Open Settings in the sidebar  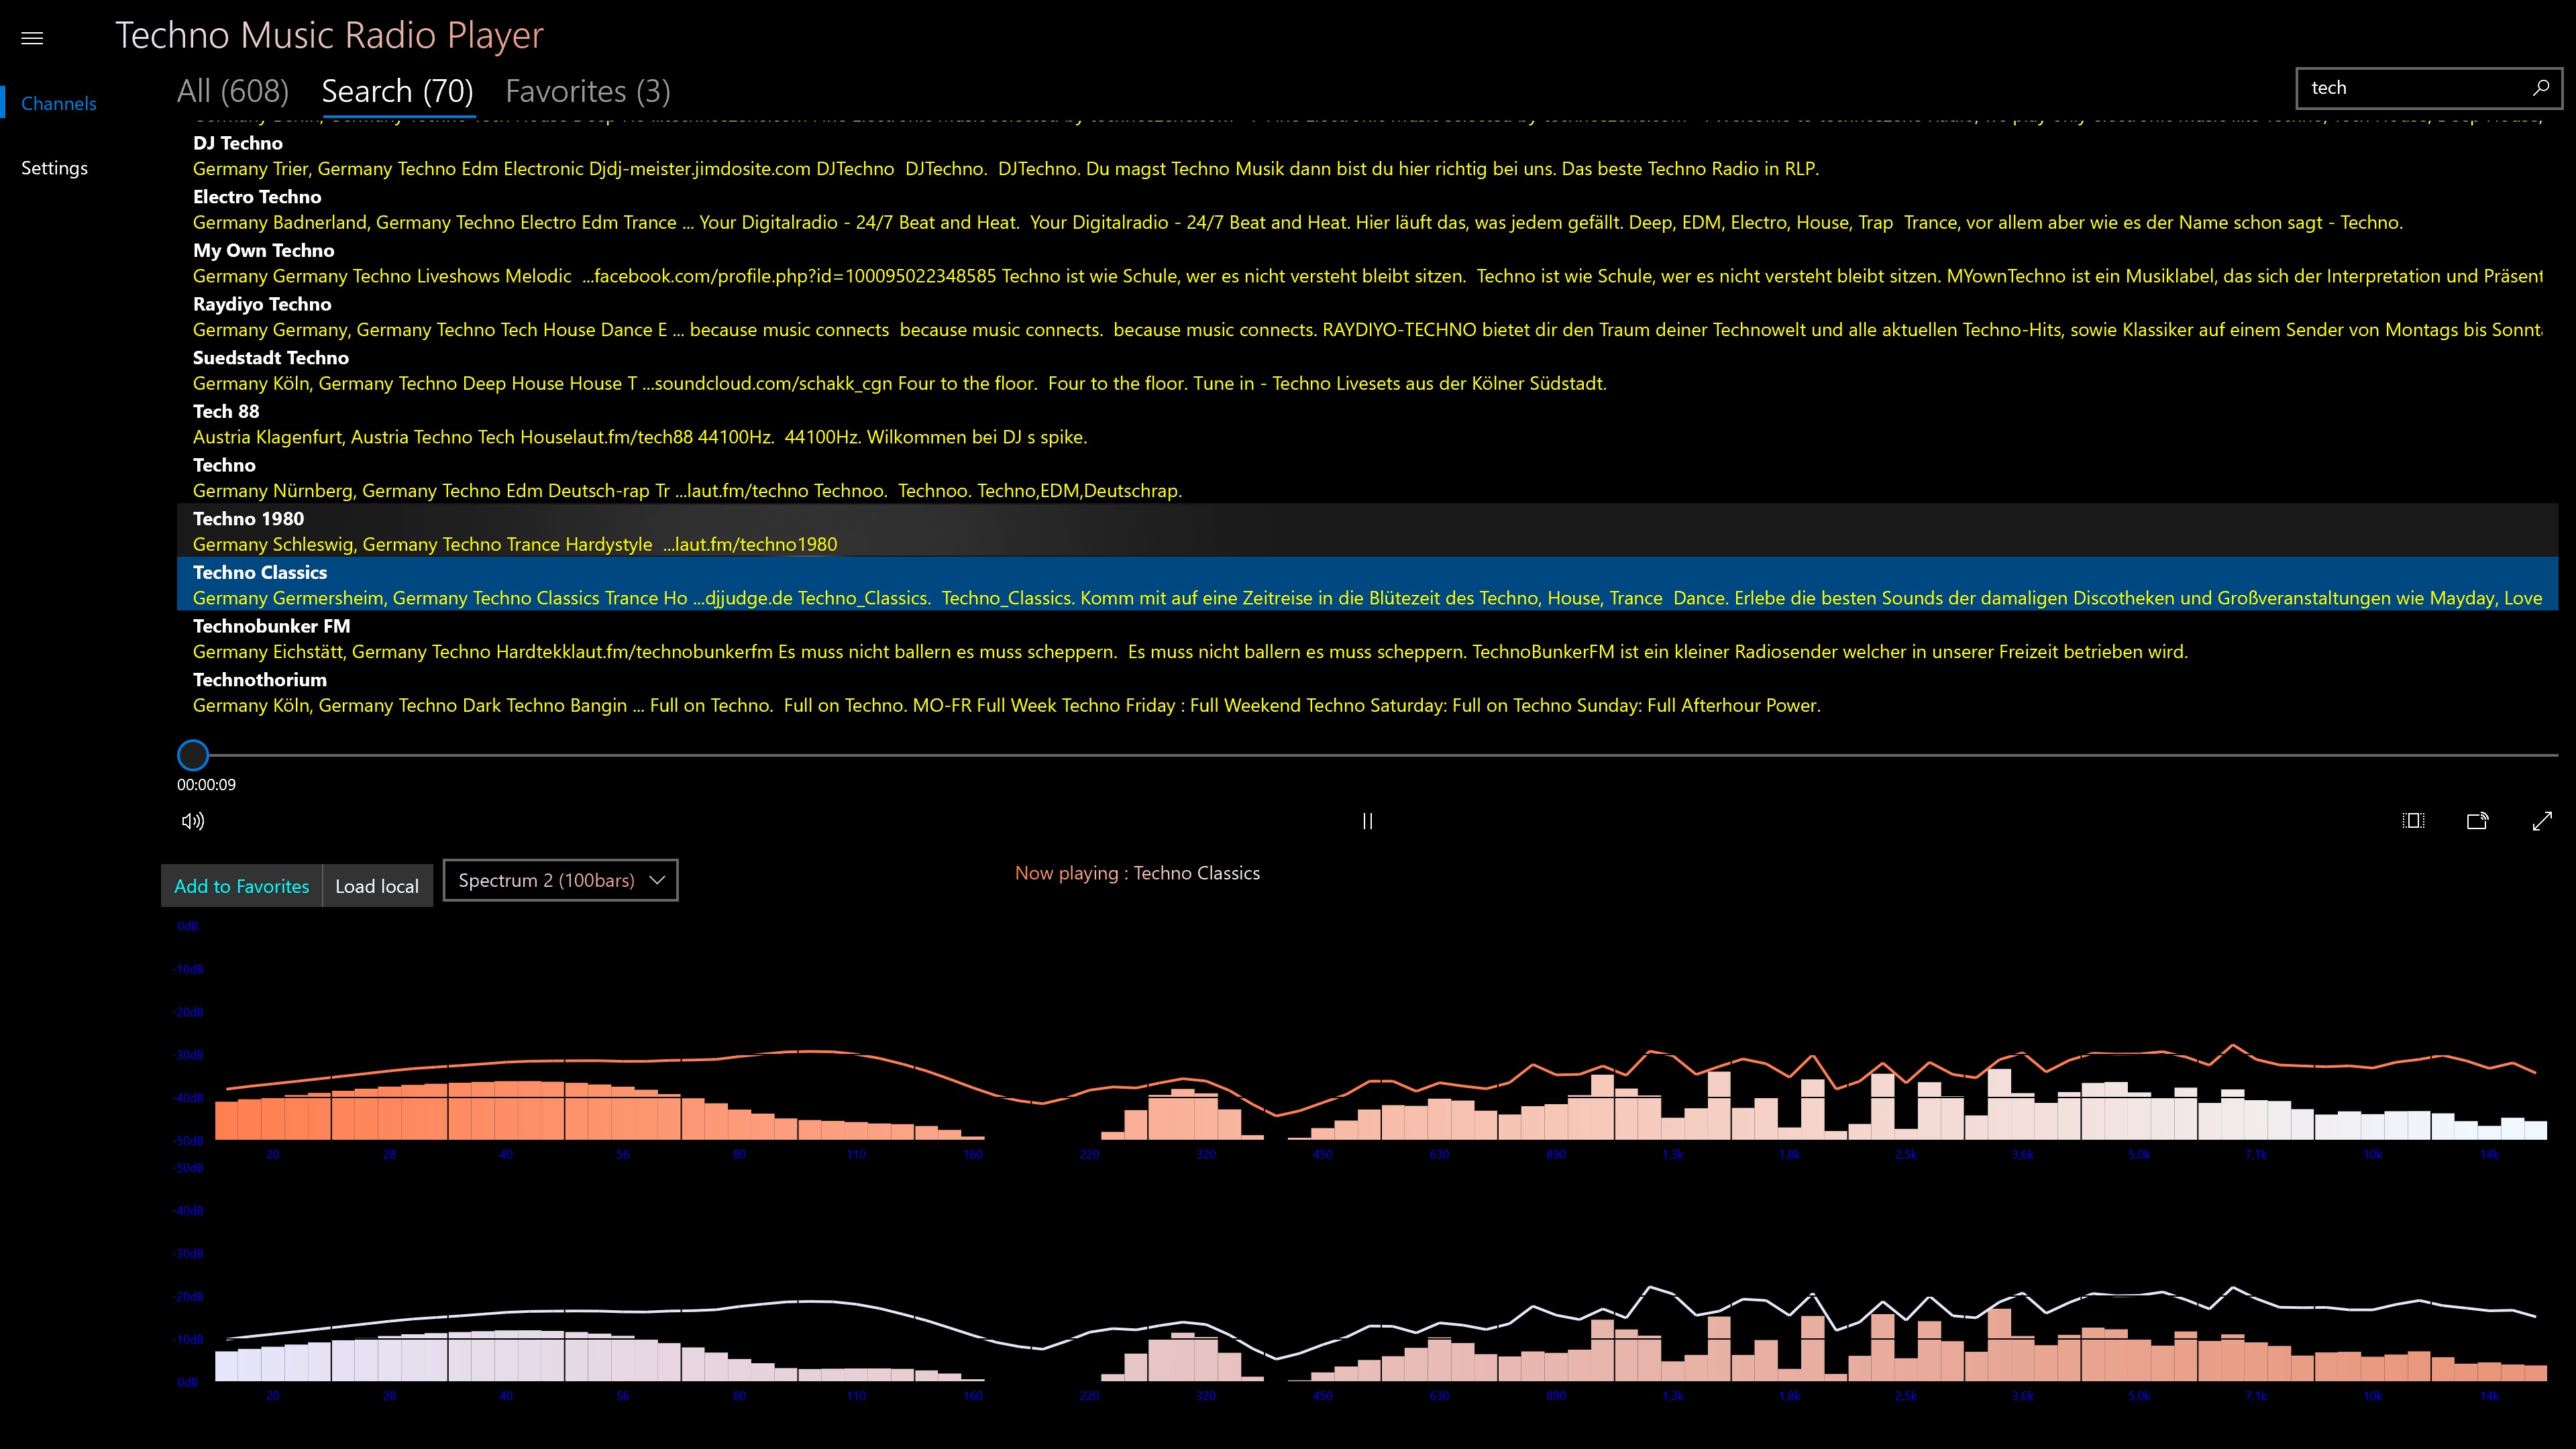point(54,168)
